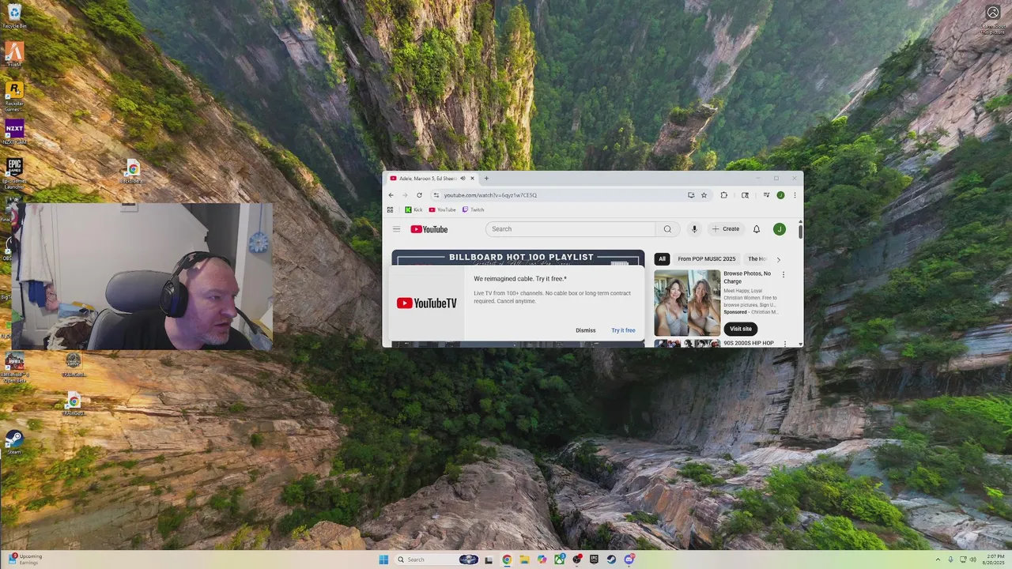Open the Twitch bookmark
Viewport: 1012px width, 569px height.
click(x=473, y=210)
